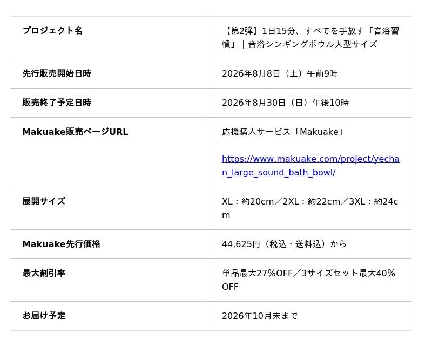
Task: Click the Makuake先行価格 label
Action: tap(62, 244)
